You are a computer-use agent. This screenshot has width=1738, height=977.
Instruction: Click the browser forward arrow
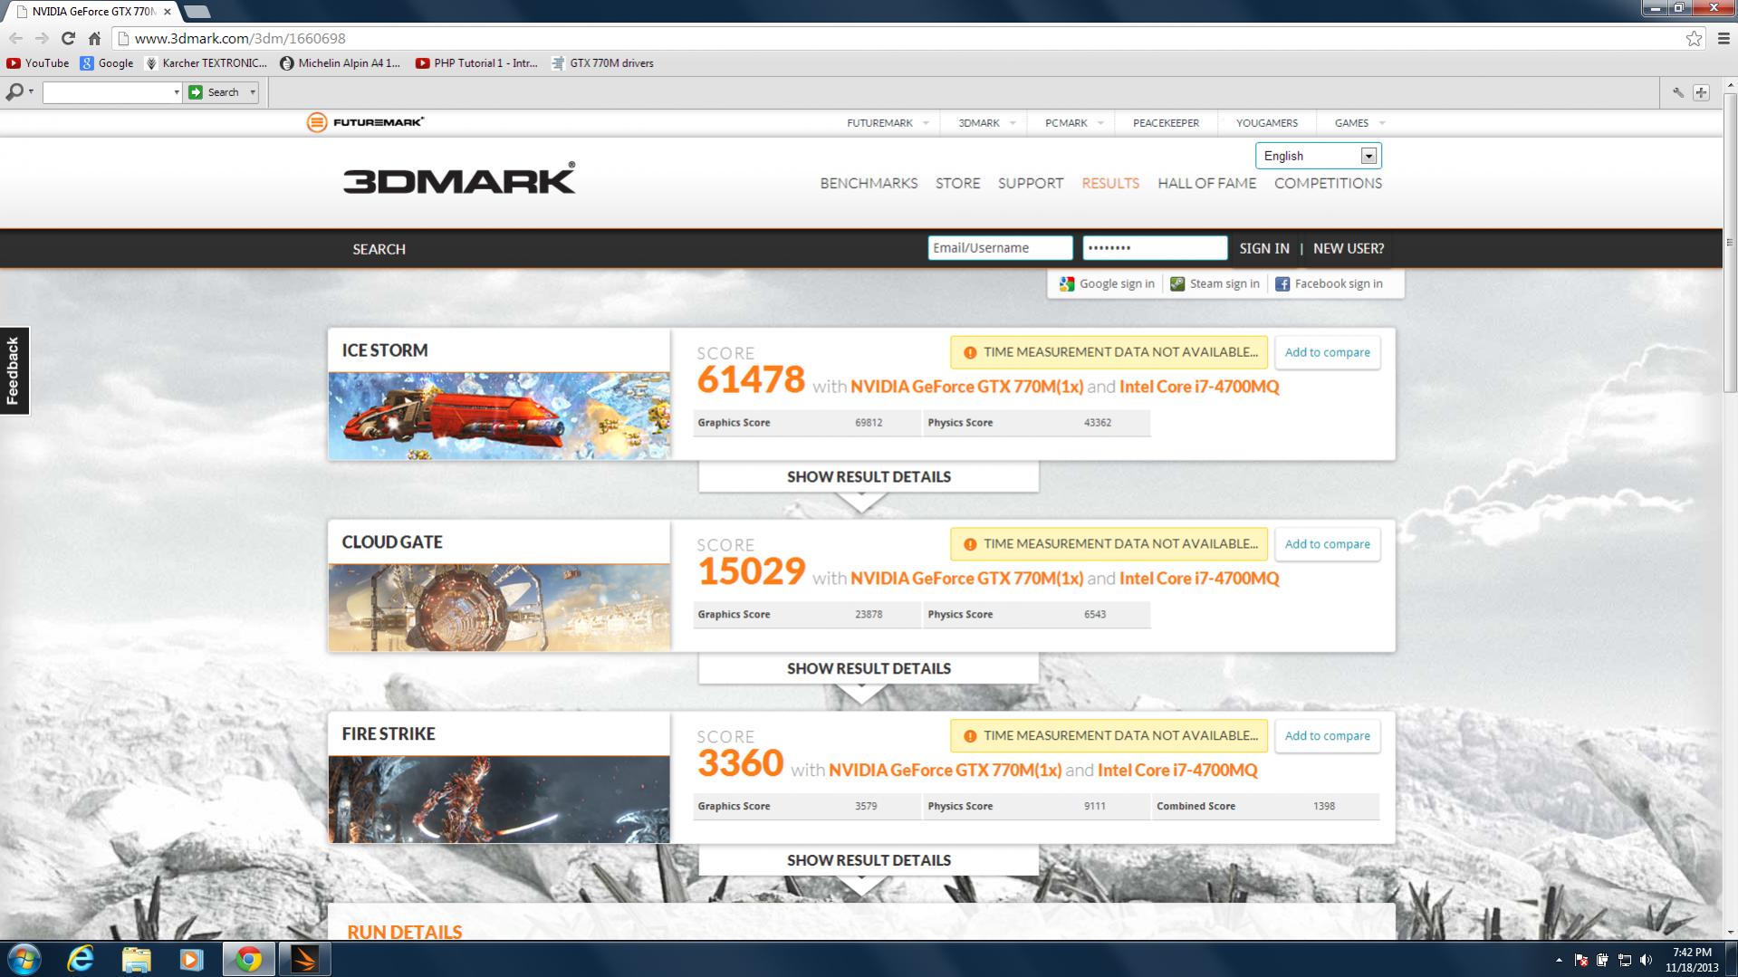click(42, 38)
